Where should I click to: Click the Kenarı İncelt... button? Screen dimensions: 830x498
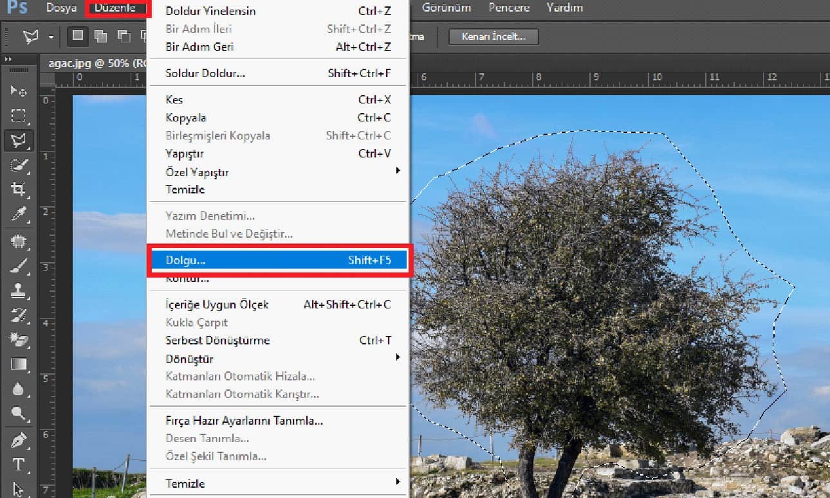coord(493,37)
